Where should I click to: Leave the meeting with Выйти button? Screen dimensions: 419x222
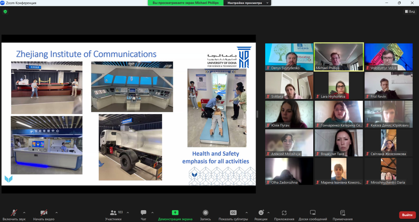407,215
